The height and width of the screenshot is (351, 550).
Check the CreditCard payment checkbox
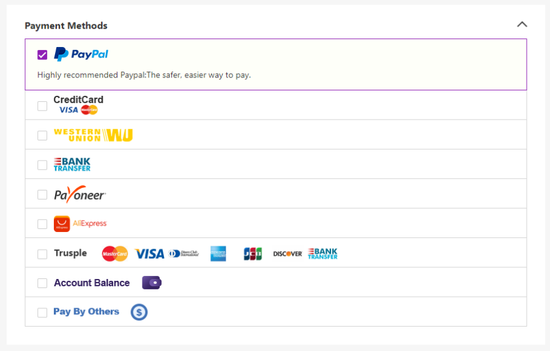(42, 106)
